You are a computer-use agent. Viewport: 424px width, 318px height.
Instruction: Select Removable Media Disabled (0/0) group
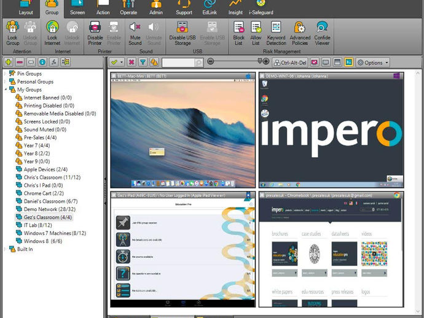[x=60, y=114]
